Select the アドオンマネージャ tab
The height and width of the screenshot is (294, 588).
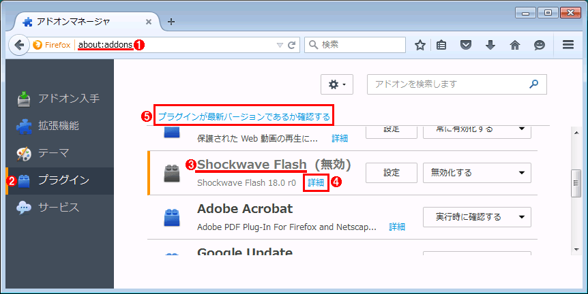tap(86, 22)
